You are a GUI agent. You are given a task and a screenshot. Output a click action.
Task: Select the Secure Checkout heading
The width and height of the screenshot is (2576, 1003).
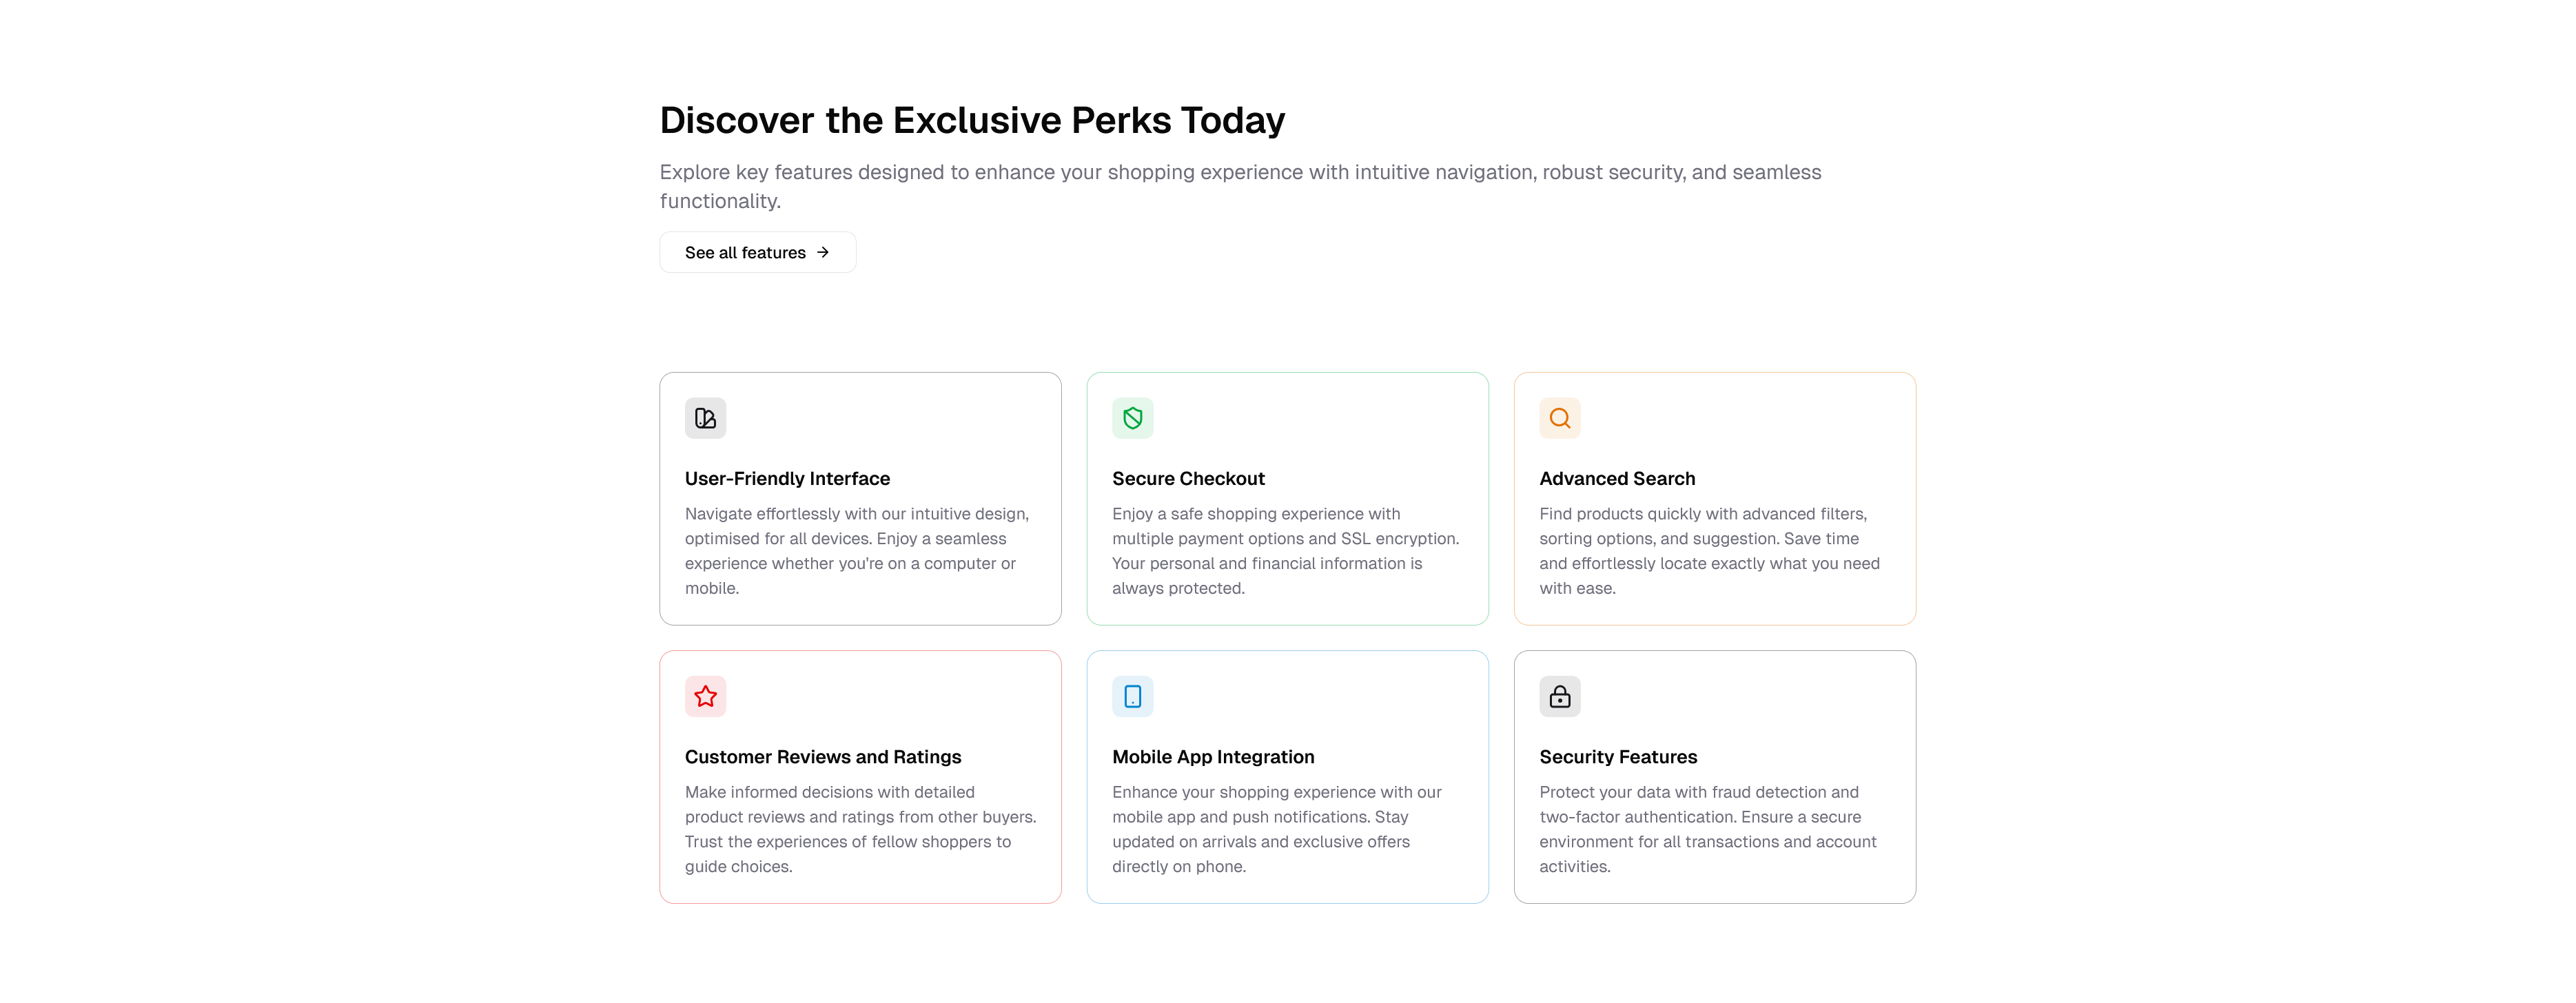pyautogui.click(x=1188, y=479)
